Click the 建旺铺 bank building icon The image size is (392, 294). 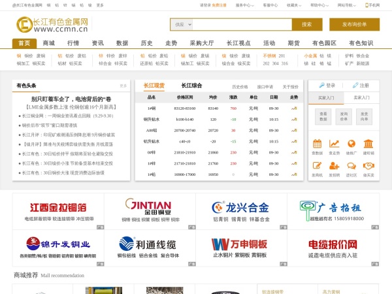coord(368,144)
